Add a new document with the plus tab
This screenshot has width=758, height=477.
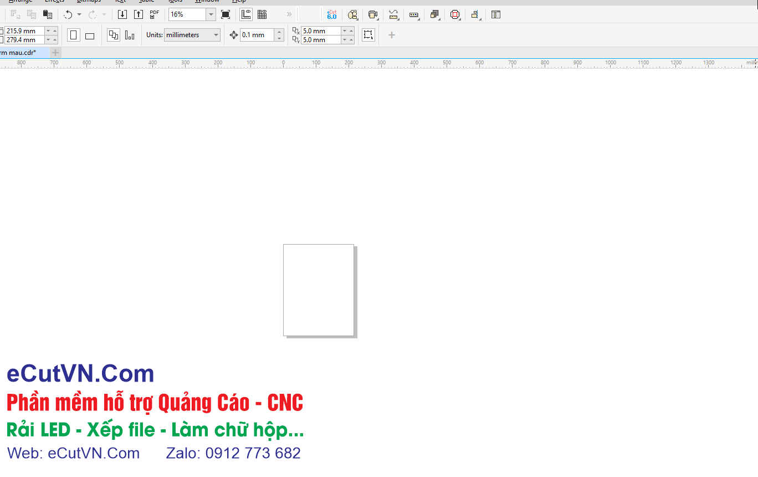pos(55,53)
